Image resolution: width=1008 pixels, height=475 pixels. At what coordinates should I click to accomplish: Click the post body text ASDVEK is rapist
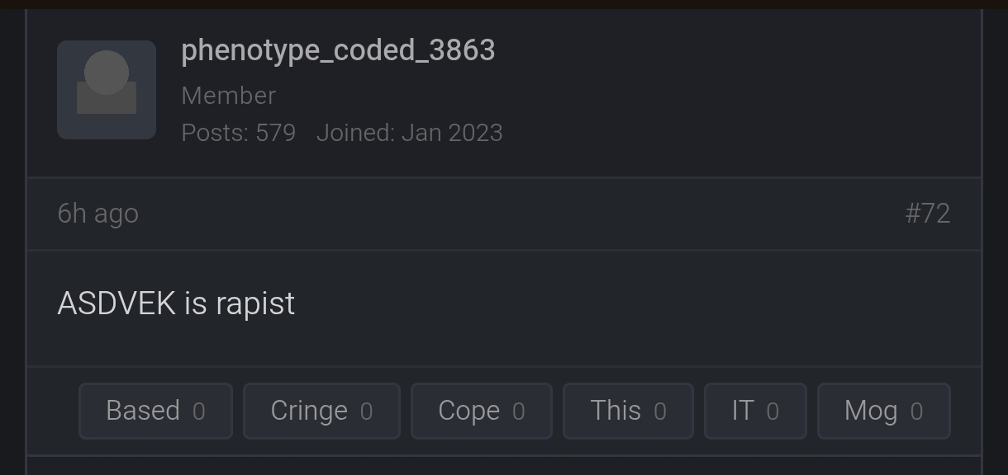[176, 303]
